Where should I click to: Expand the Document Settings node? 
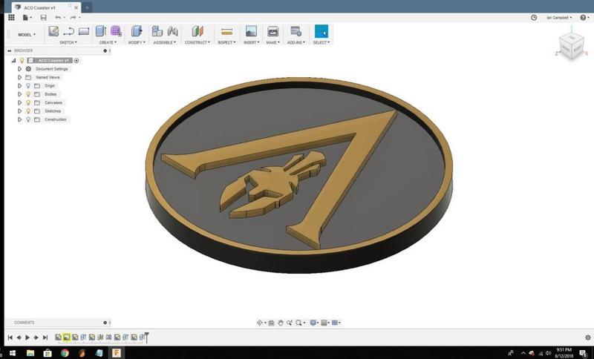tap(20, 69)
